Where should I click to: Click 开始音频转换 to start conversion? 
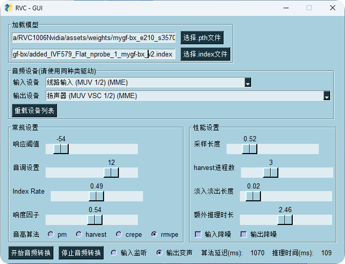(31, 253)
